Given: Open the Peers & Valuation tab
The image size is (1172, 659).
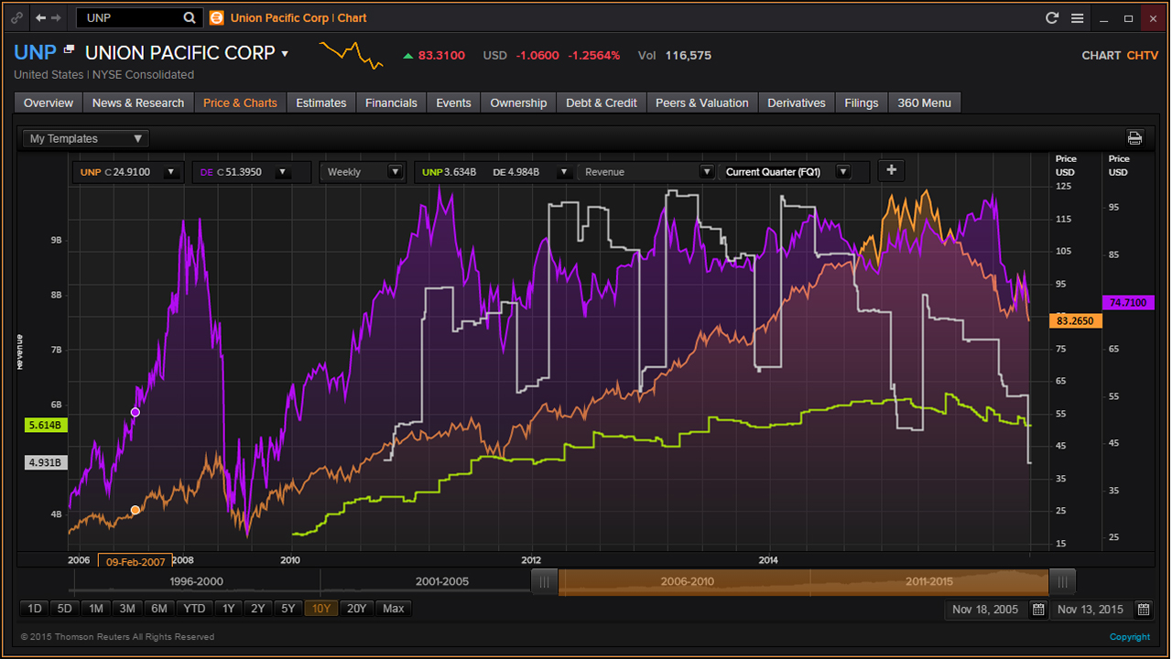Looking at the screenshot, I should click(x=702, y=103).
